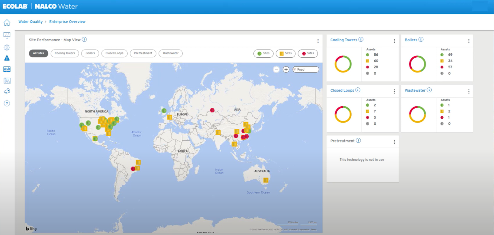494x235 pixels.
Task: Toggle green Sites filter
Action: tap(263, 53)
